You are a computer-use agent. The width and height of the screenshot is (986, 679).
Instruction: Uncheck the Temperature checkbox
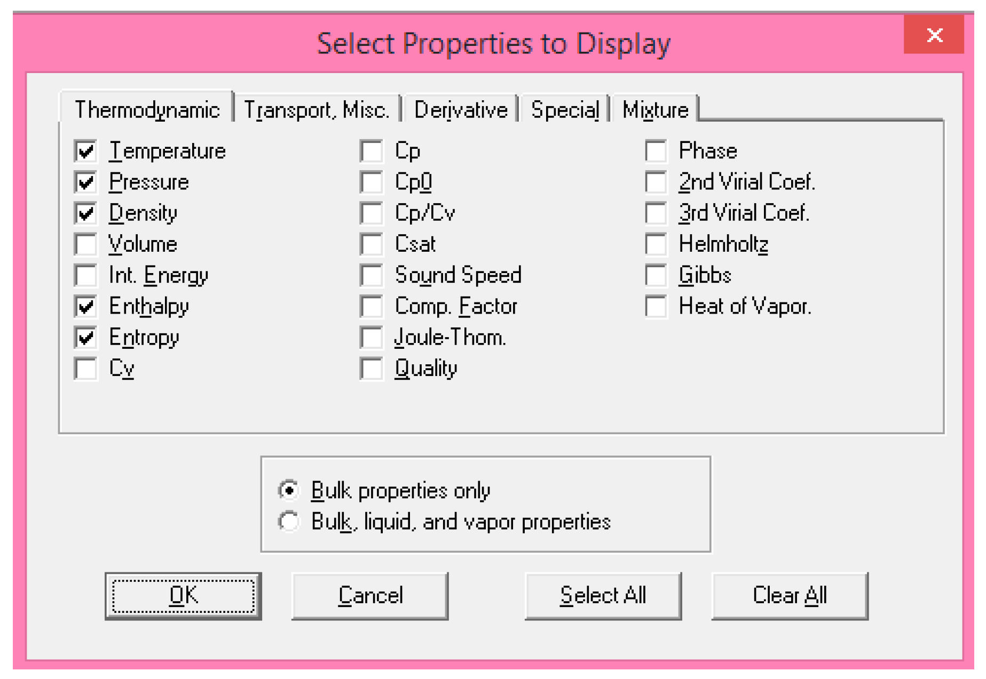pyautogui.click(x=86, y=151)
